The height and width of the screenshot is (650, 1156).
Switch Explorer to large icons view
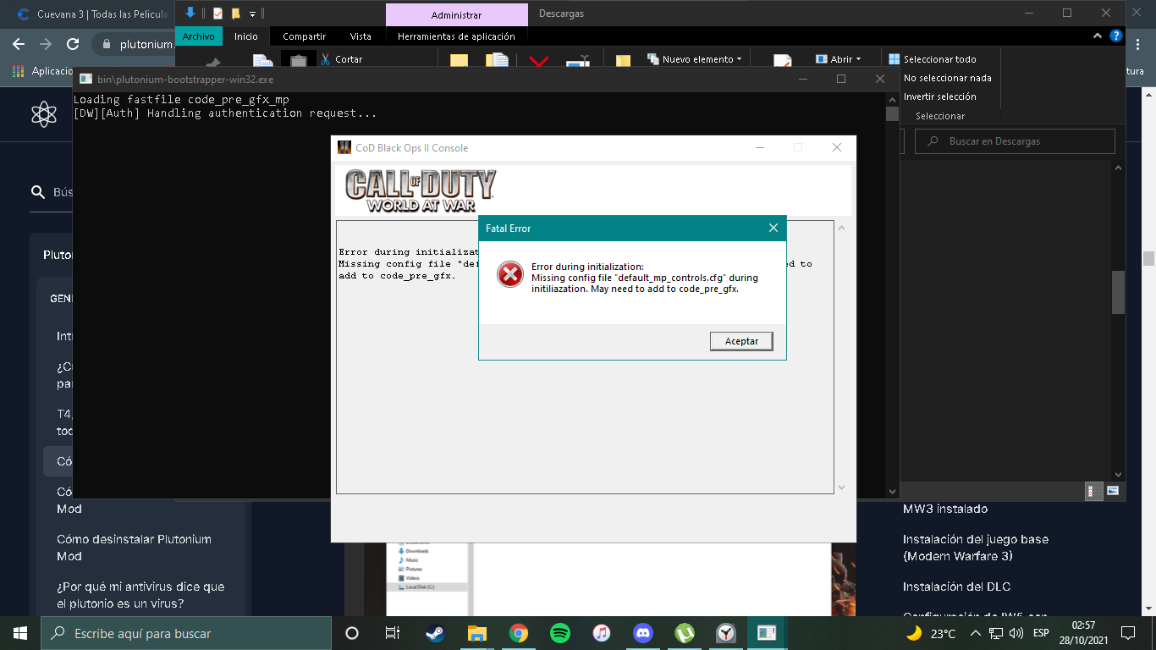pos(1113,491)
